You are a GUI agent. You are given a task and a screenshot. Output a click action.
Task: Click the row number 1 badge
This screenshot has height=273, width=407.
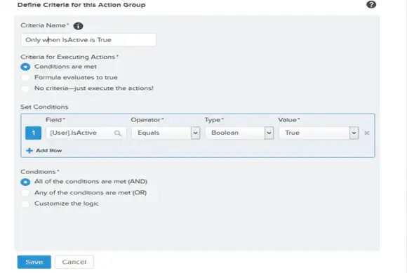pyautogui.click(x=33, y=133)
